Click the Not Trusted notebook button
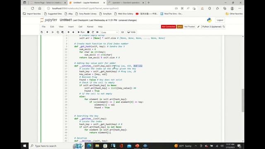 [190, 26]
